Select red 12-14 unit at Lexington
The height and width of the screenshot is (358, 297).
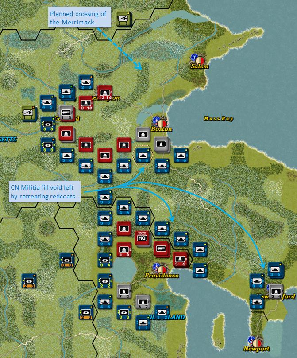105,93
